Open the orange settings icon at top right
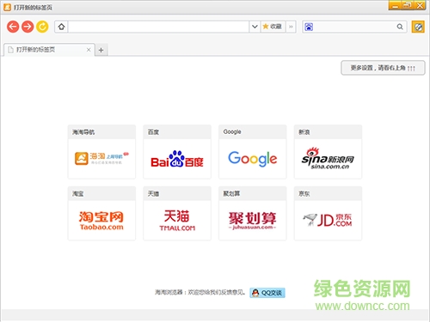This screenshot has height=322, width=430. click(418, 27)
